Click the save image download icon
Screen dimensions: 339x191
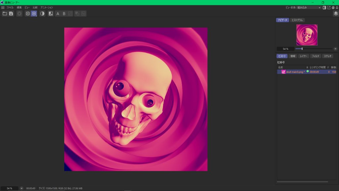point(11,14)
